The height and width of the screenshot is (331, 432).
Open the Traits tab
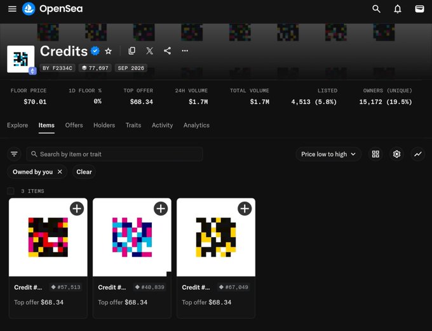click(133, 126)
